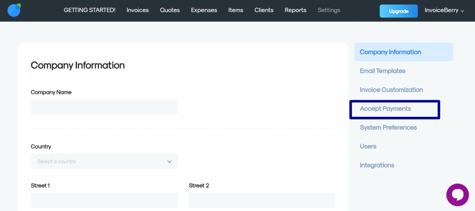Open Invoice Customization settings
The height and width of the screenshot is (211, 475).
391,90
